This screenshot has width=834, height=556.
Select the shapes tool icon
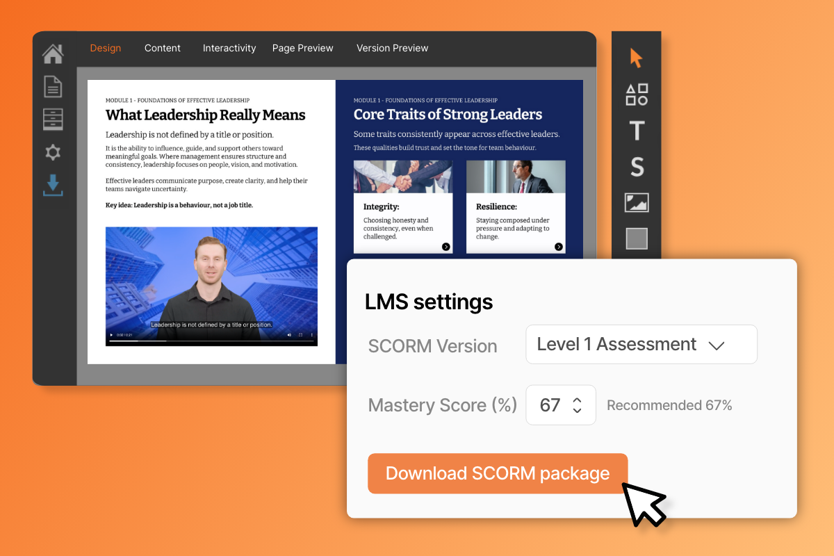coord(637,95)
